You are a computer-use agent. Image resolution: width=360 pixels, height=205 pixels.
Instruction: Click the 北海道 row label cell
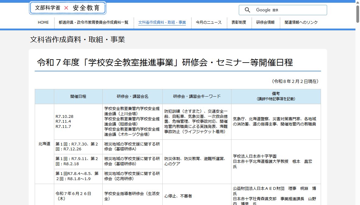(x=44, y=144)
